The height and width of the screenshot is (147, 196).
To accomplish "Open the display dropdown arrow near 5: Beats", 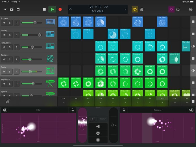I will point(125,9).
